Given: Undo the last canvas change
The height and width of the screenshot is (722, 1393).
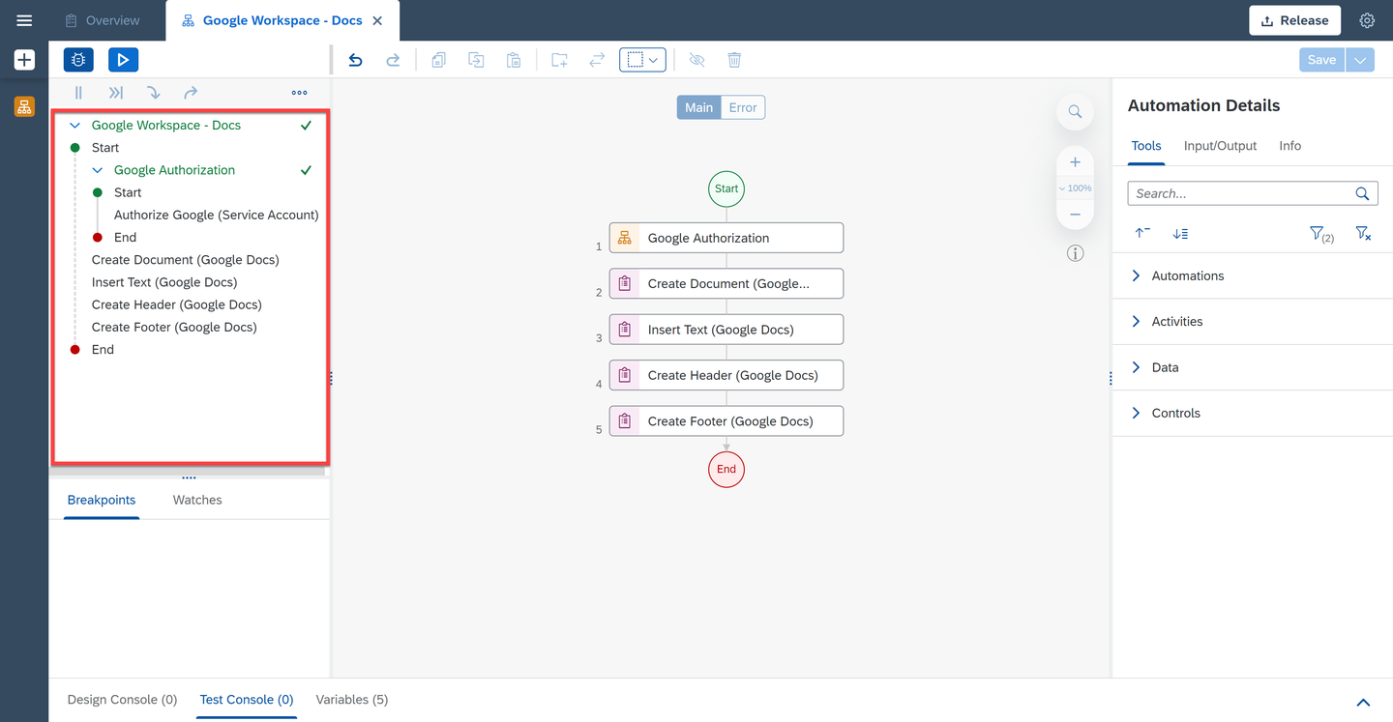Looking at the screenshot, I should tap(355, 60).
